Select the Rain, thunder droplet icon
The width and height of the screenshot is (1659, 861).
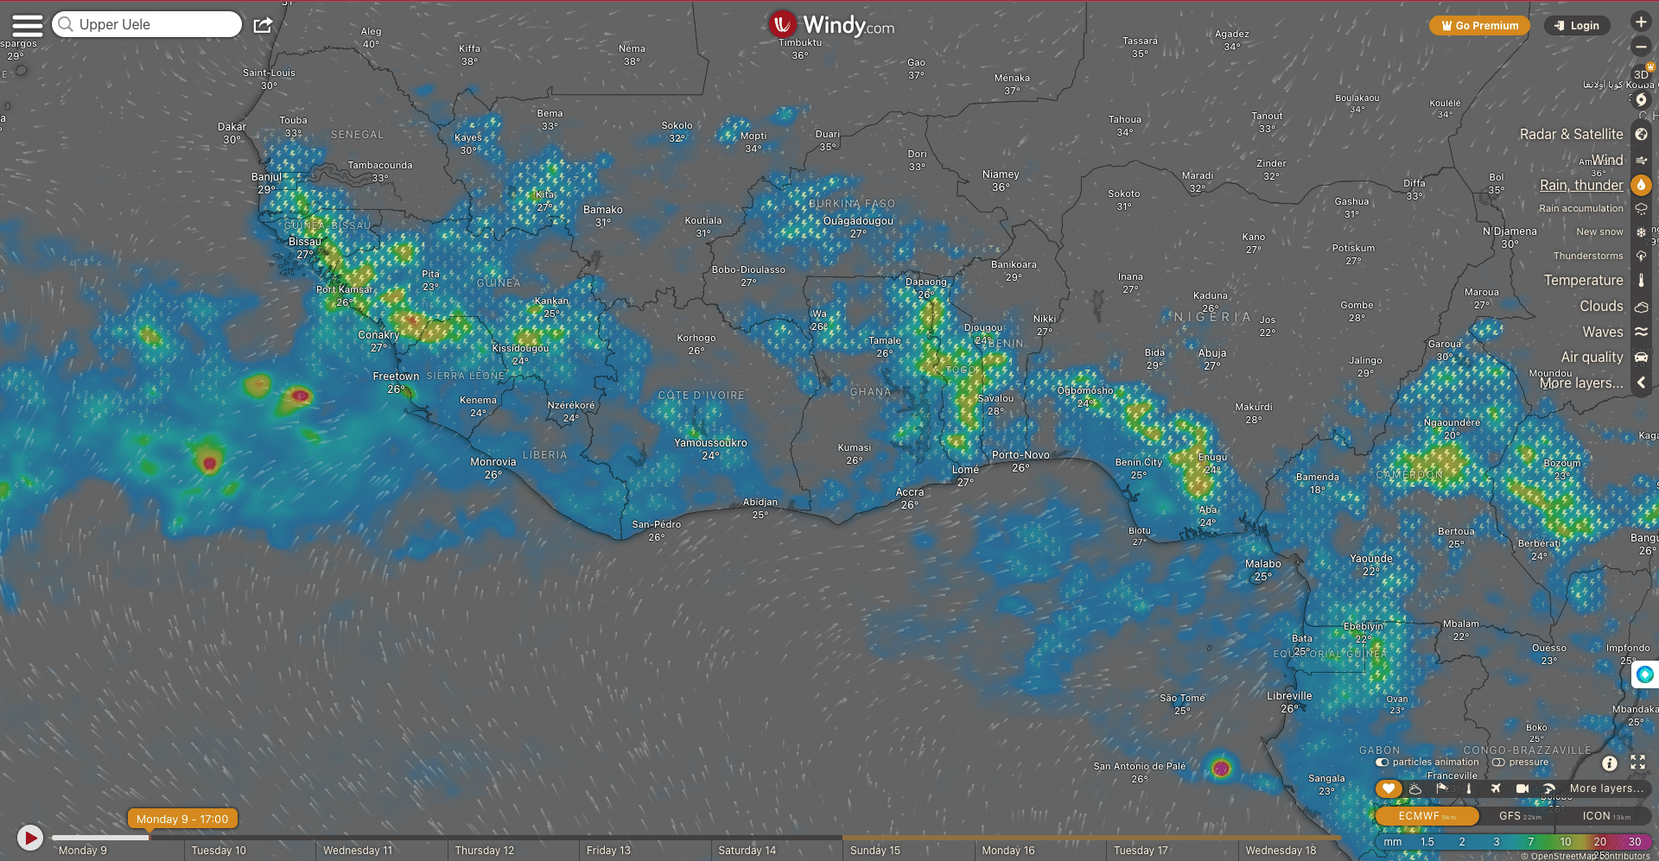pos(1641,185)
